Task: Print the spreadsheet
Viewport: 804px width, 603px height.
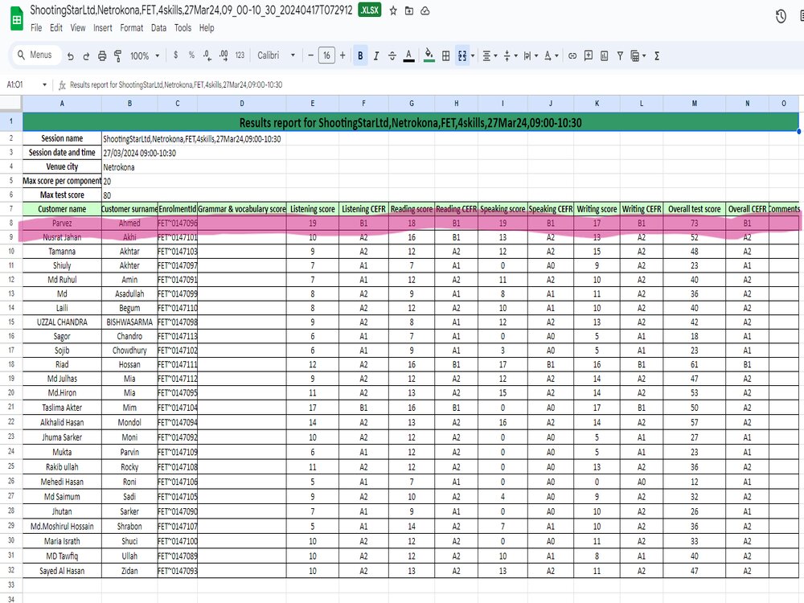Action: 102,56
